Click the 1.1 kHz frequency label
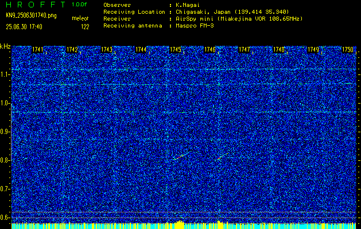The image size is (361, 229). (5, 74)
